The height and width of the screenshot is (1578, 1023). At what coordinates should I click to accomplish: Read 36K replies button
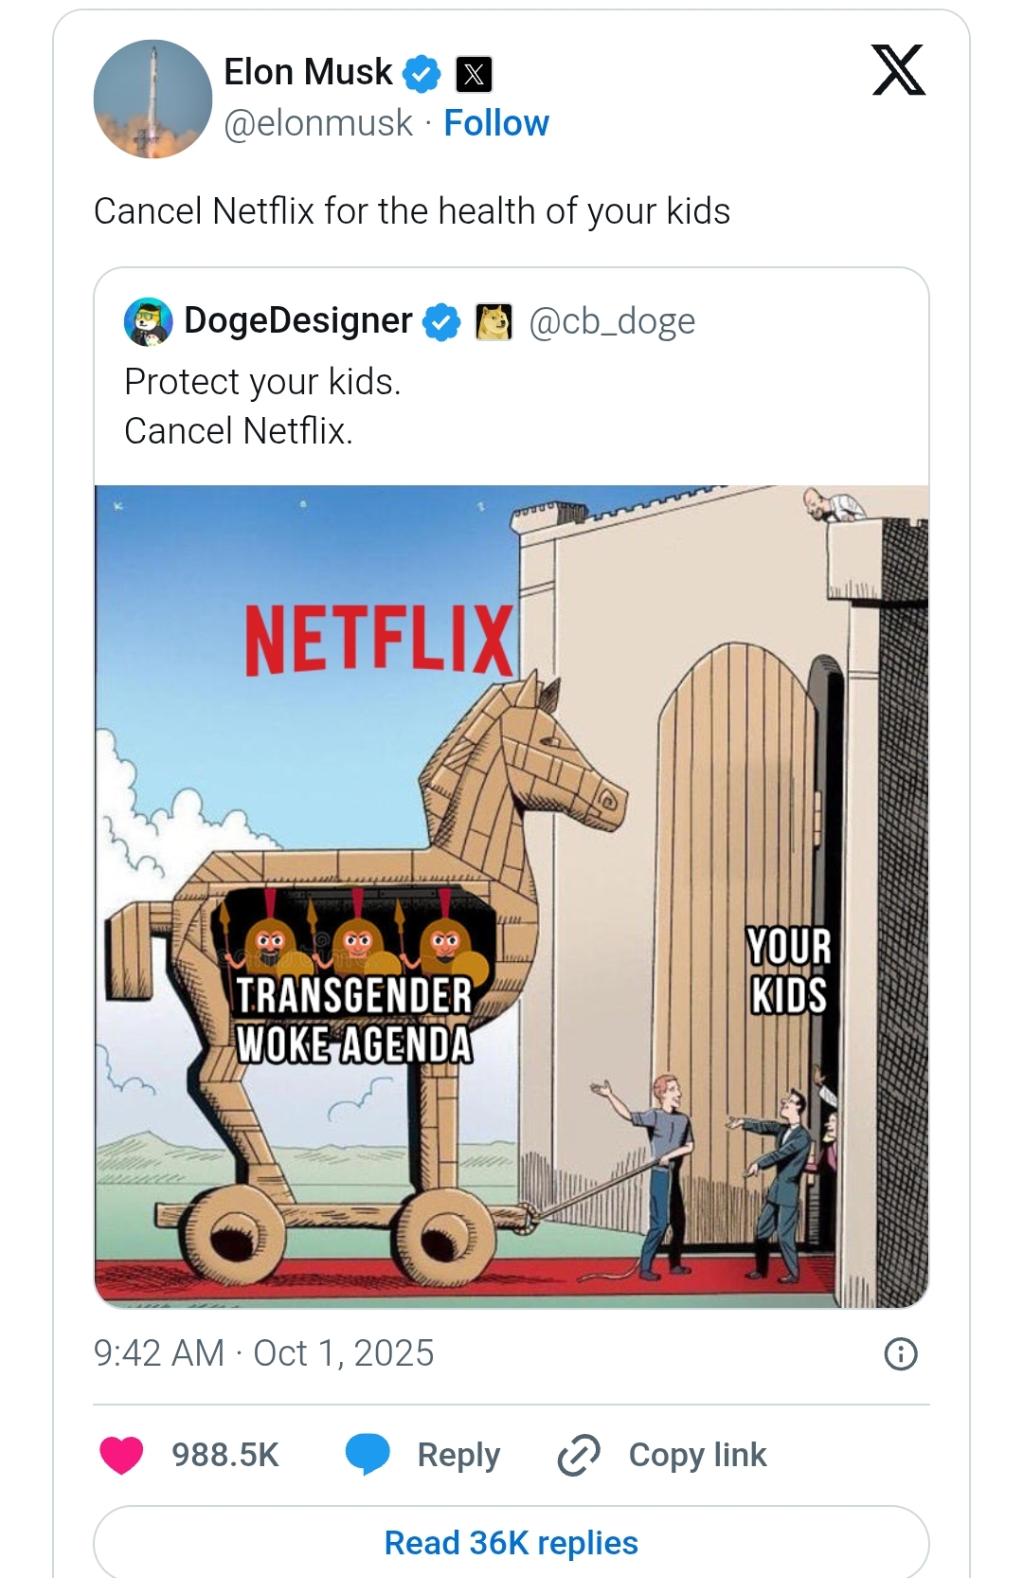coord(511,1543)
